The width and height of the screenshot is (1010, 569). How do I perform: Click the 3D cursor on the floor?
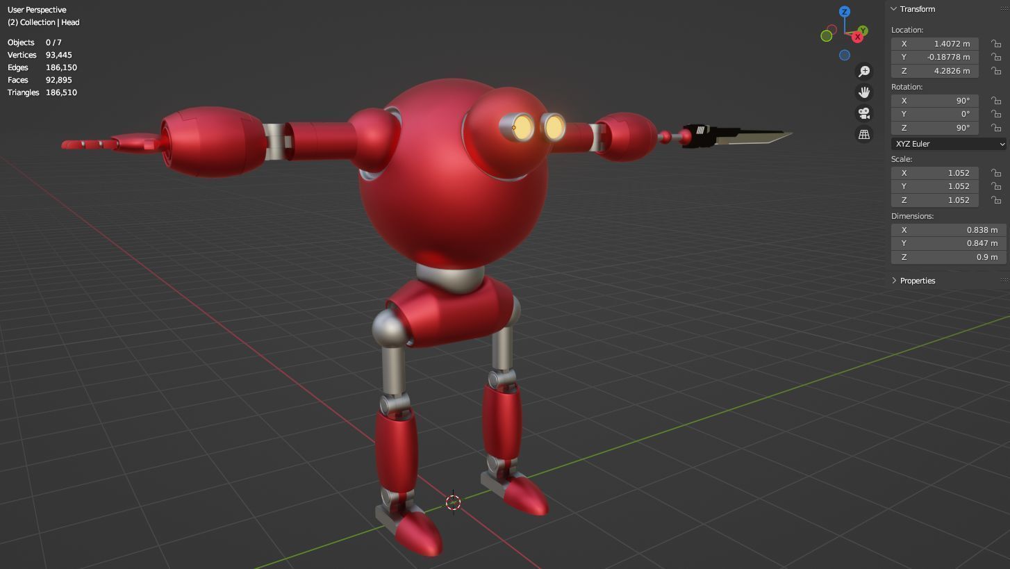(453, 502)
